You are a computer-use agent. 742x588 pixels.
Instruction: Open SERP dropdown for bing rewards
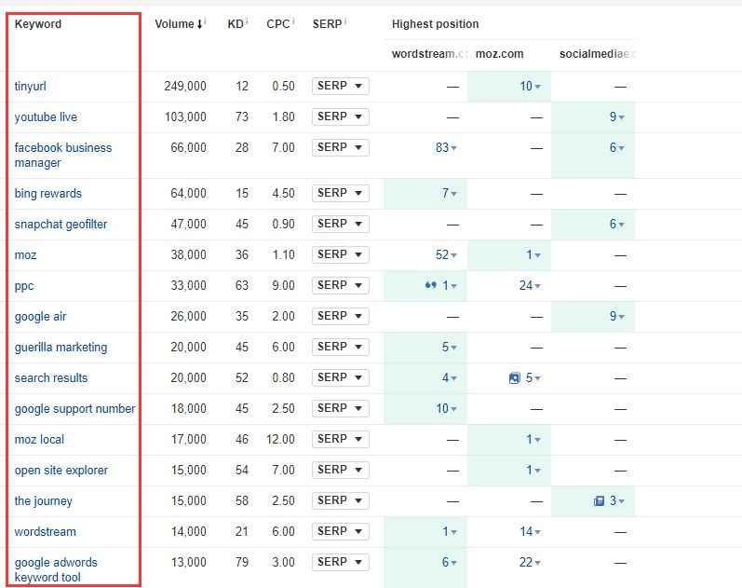click(340, 193)
